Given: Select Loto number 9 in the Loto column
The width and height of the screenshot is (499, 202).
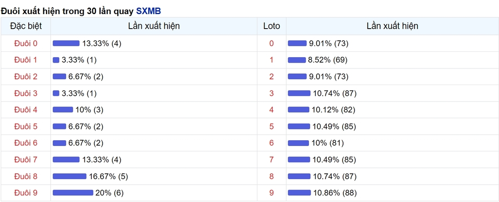Looking at the screenshot, I should (x=272, y=193).
